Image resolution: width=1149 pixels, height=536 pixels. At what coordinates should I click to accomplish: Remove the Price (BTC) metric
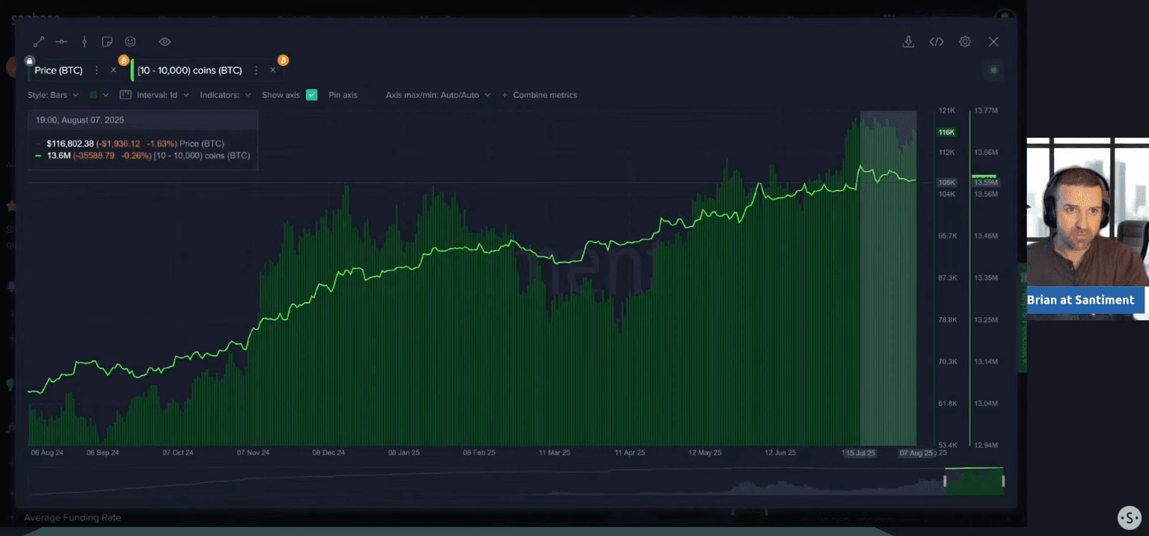pos(114,70)
